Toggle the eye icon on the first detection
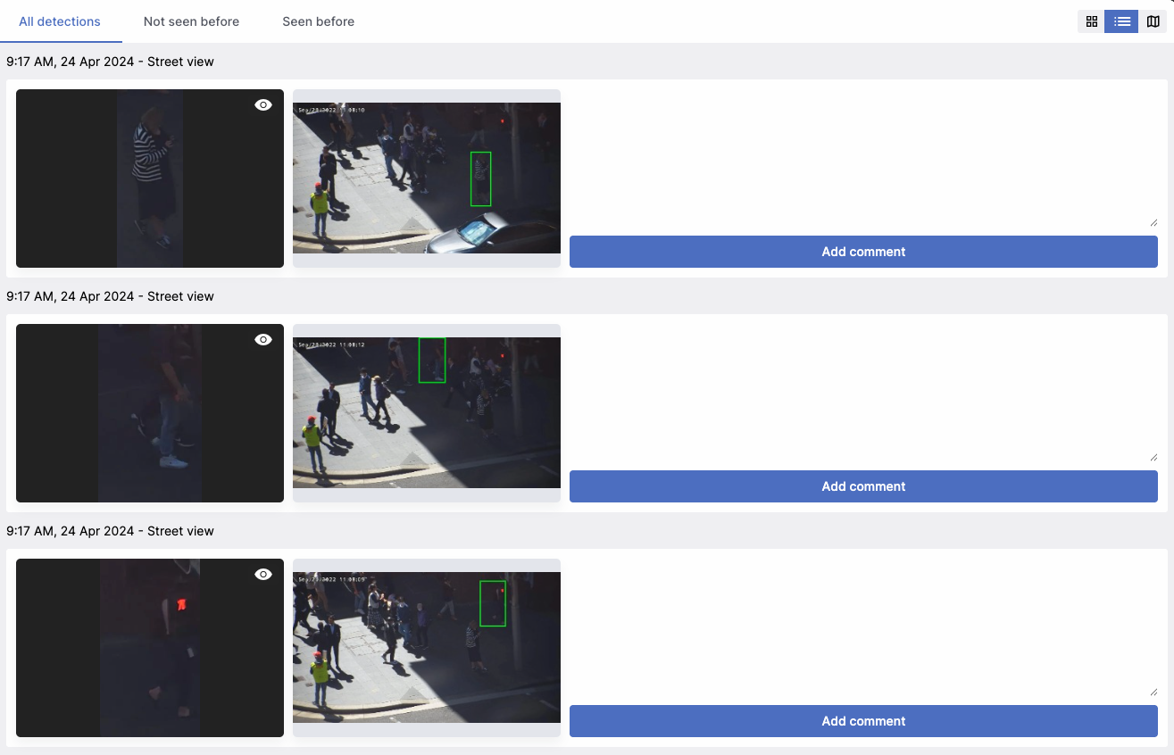The width and height of the screenshot is (1174, 755). (262, 104)
